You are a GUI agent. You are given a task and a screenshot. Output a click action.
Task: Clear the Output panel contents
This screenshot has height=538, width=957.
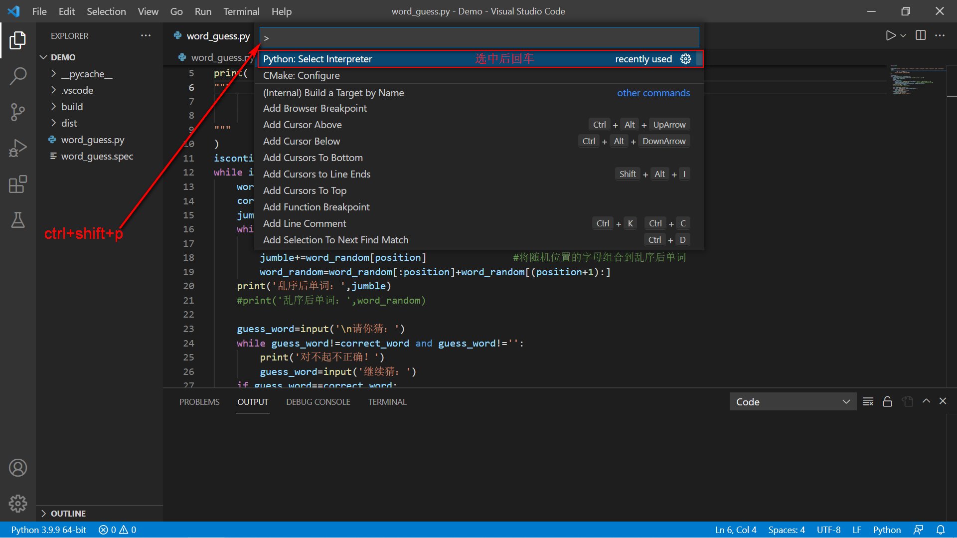[x=868, y=401]
